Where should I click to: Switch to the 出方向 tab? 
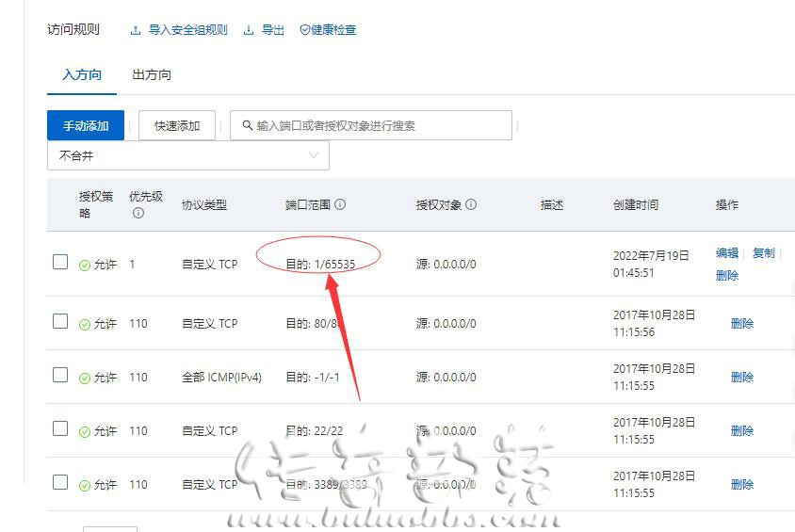coord(152,75)
